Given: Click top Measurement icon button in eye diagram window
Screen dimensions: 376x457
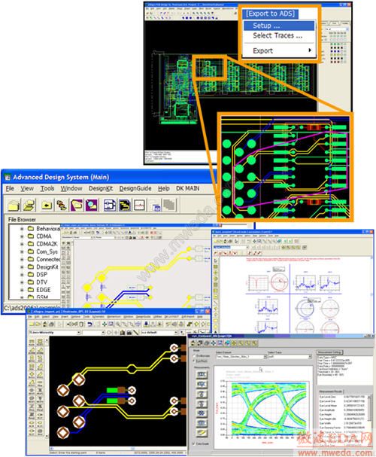Looking at the screenshot, I should 202,374.
